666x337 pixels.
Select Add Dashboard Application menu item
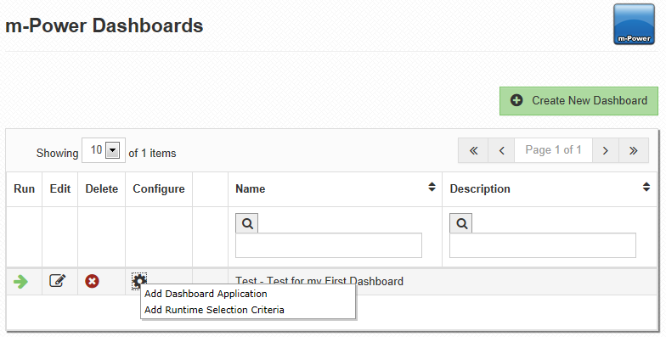pyautogui.click(x=206, y=294)
